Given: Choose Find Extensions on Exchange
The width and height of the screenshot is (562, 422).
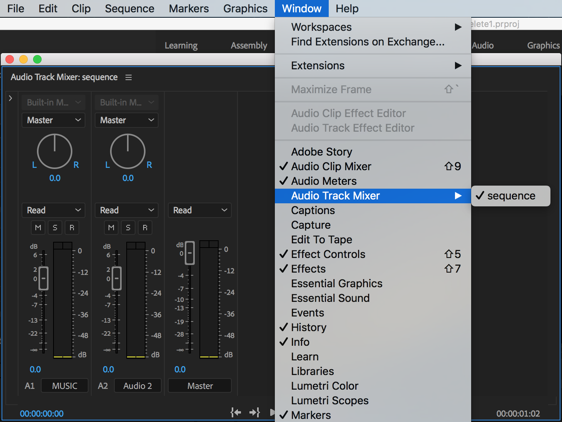Looking at the screenshot, I should point(373,42).
